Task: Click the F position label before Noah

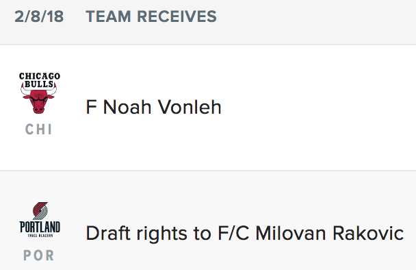Action: [91, 107]
